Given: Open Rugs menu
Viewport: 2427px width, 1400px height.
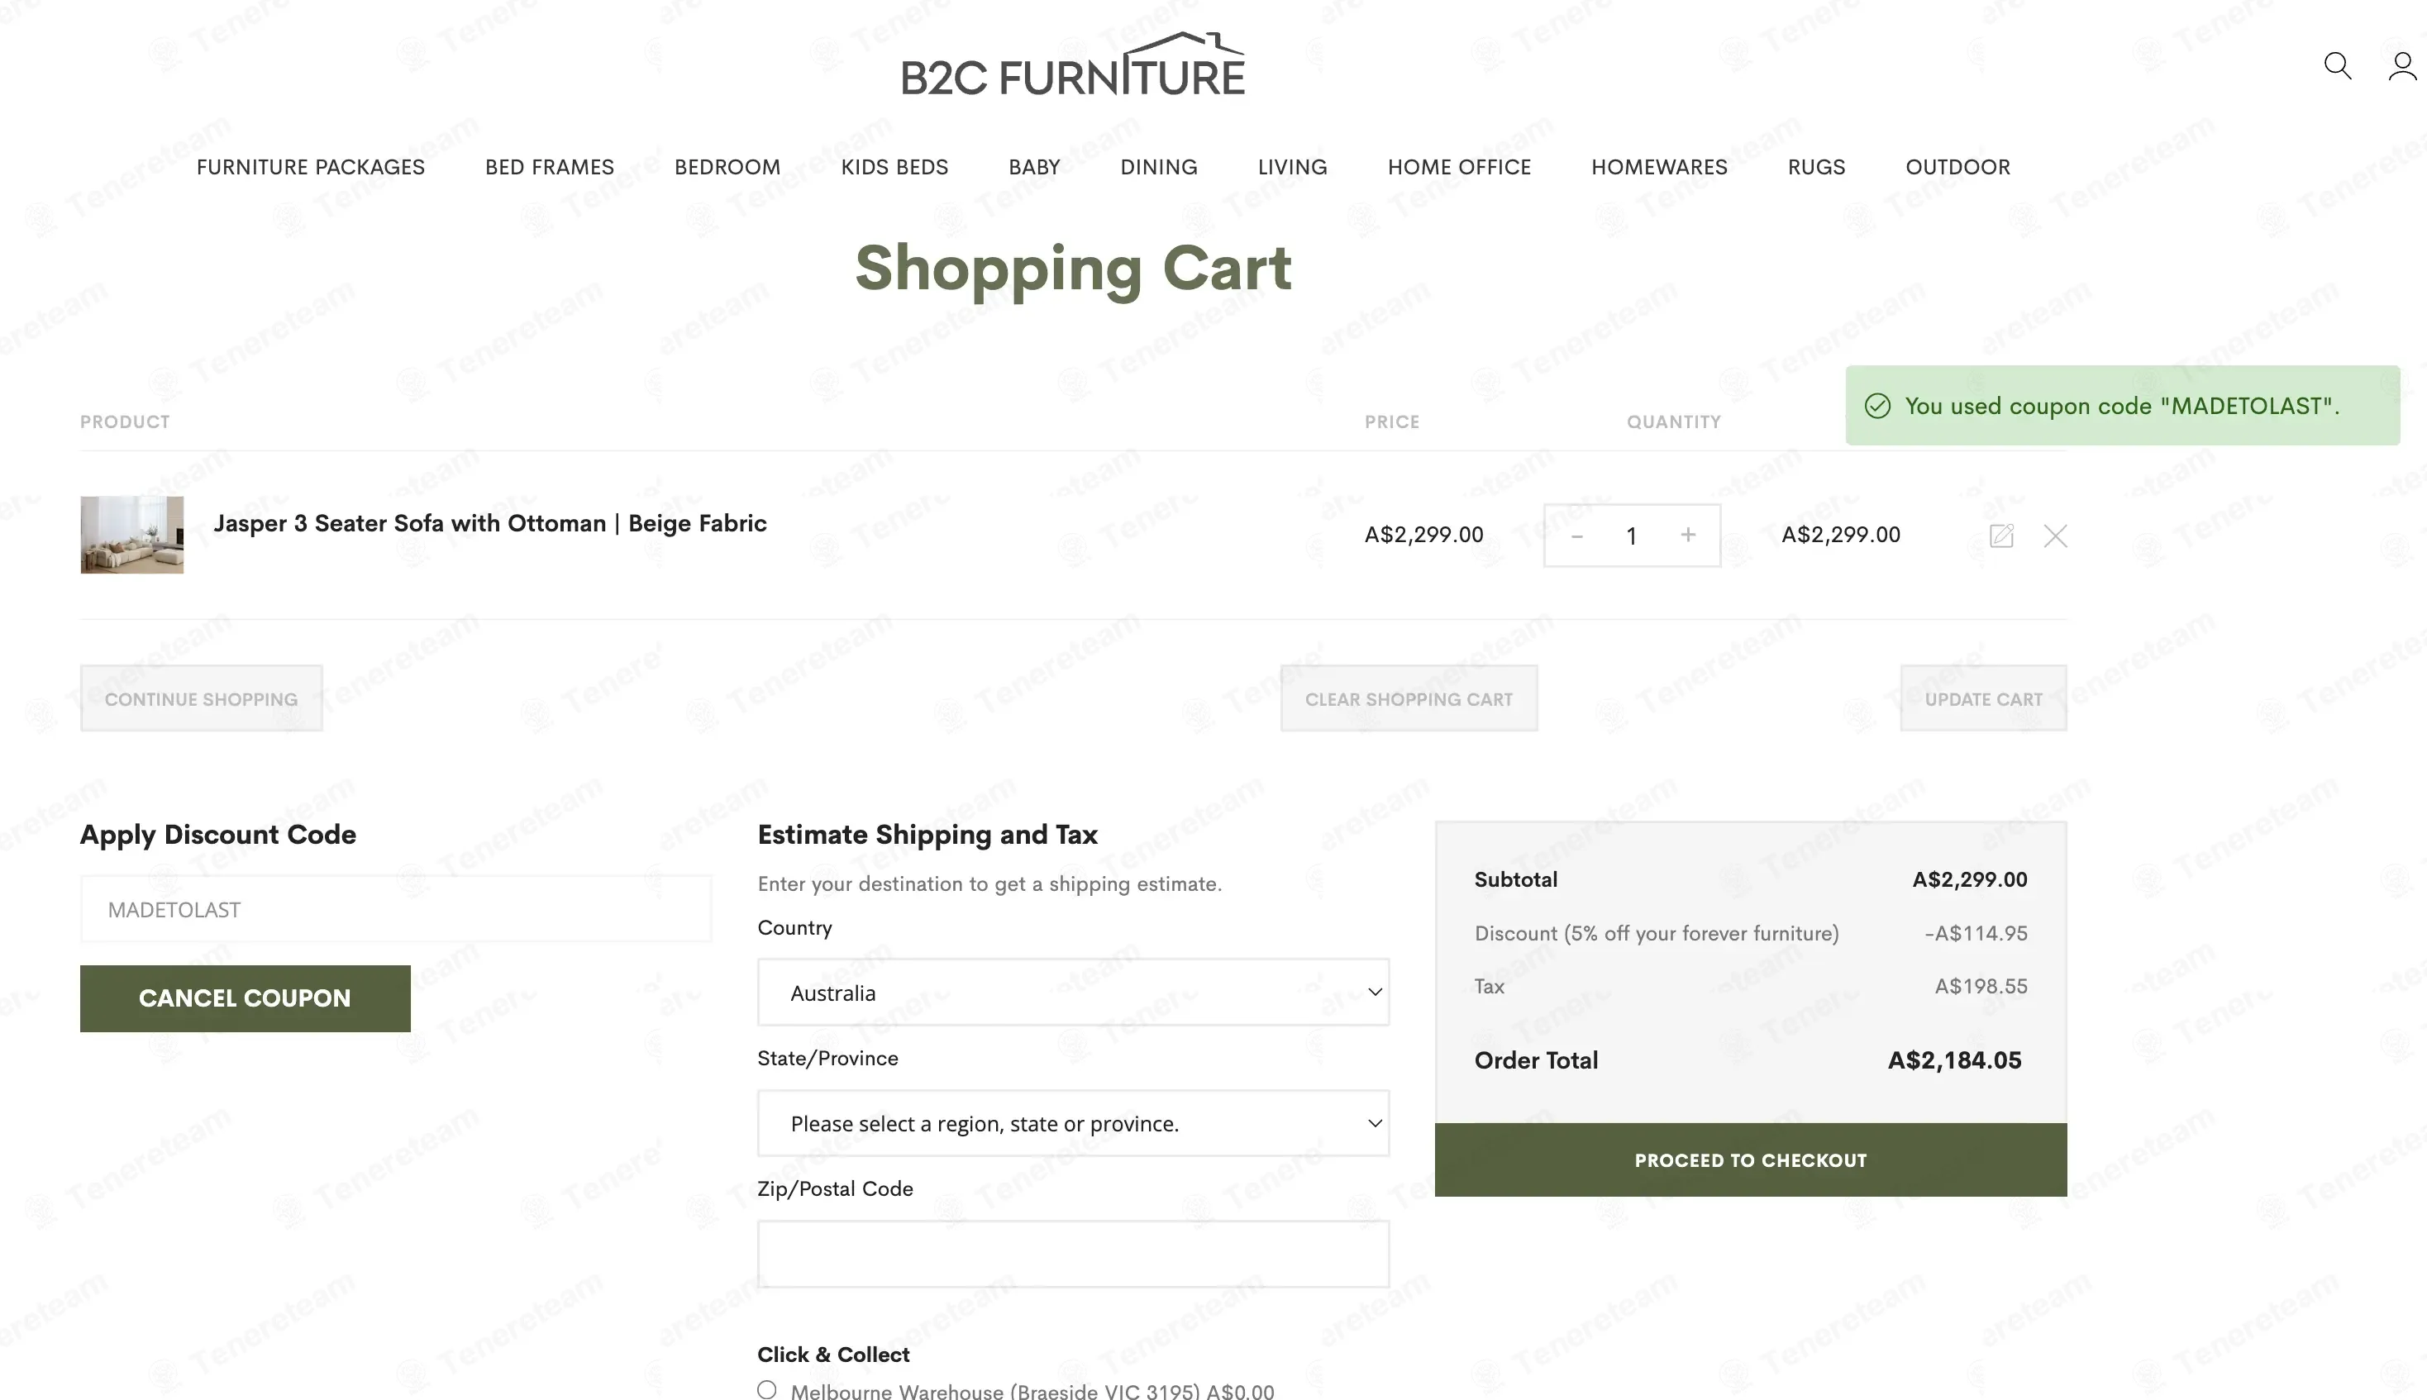Looking at the screenshot, I should 1816,167.
